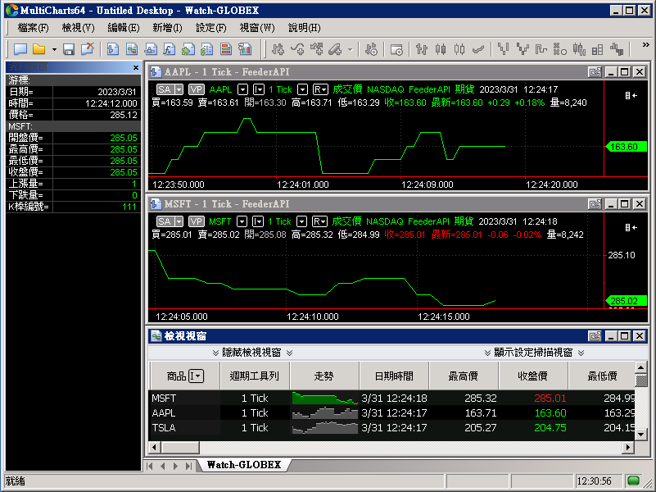Click 隱藏檢視視窗 to hide watch panel
The width and height of the screenshot is (656, 492).
coord(252,353)
